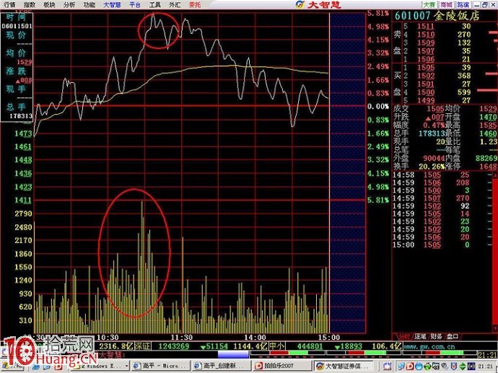This screenshot has width=498, height=373.
Task: Select the 14:58 trade row
Action: [442, 175]
